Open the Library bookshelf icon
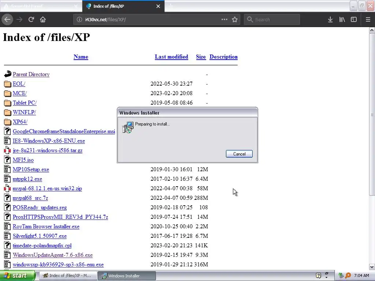Viewport: 375px width, 281px height. click(342, 19)
